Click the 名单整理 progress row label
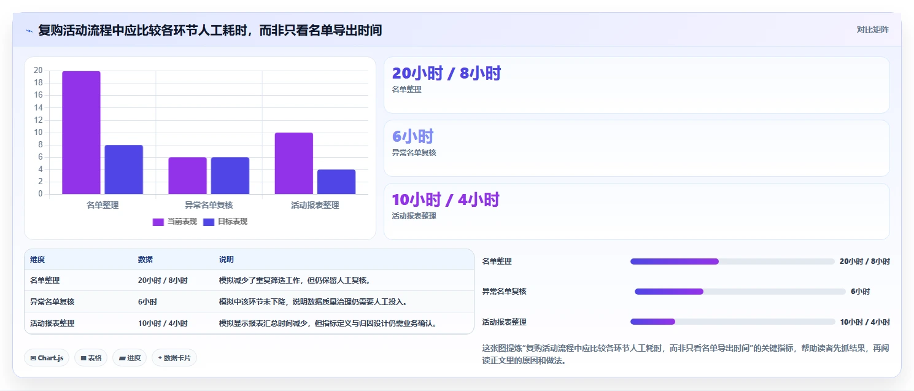This screenshot has height=391, width=914. point(497,261)
